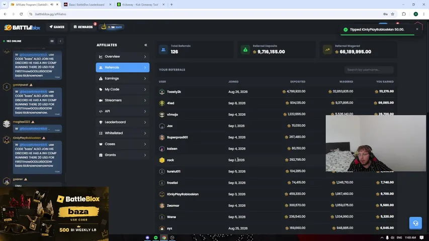Screen dimensions: 429x241
Task: Select Superprox901 referral name
Action: coord(178,138)
